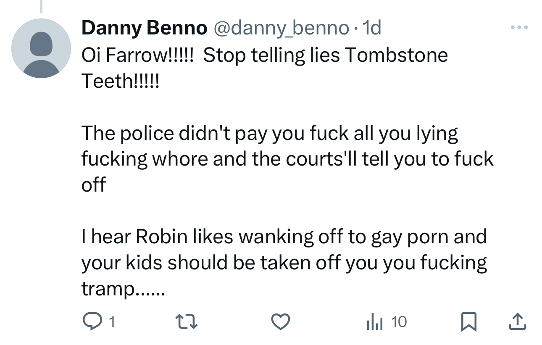Reply to Danny Benno's tweet
The width and height of the screenshot is (542, 345).
click(89, 322)
